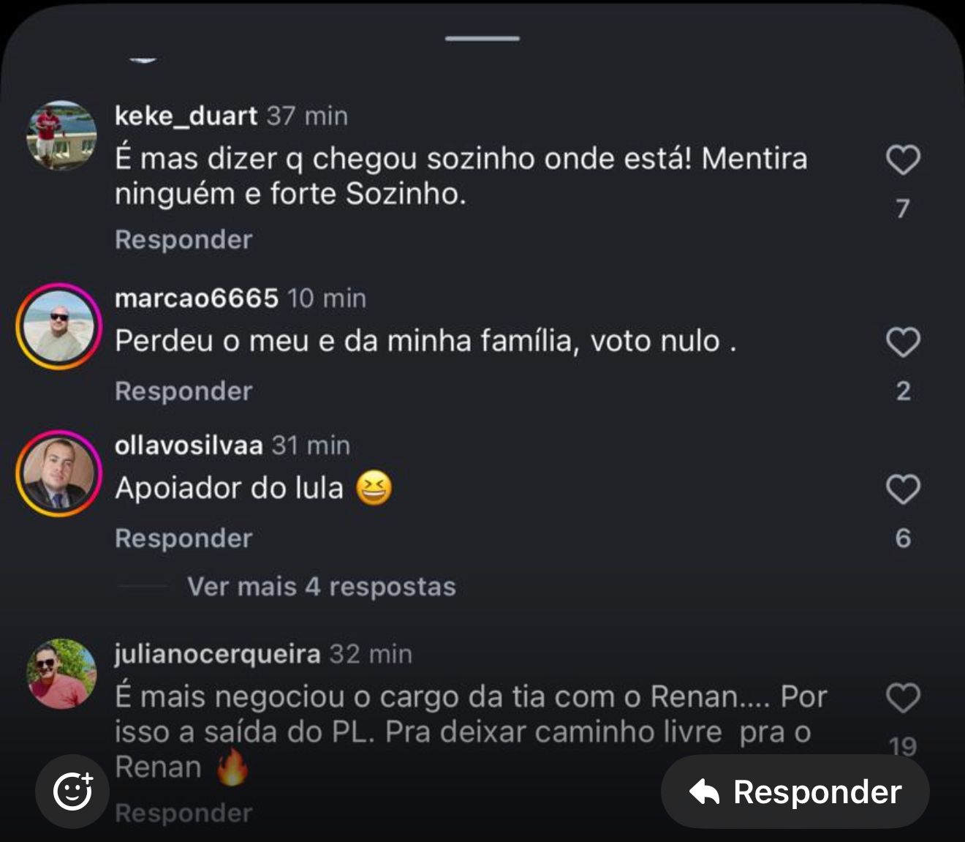
Task: Reply to keke_duart's comment
Action: click(x=183, y=240)
